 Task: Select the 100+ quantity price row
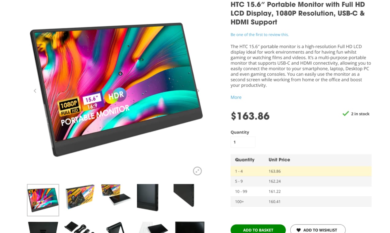[301, 201]
